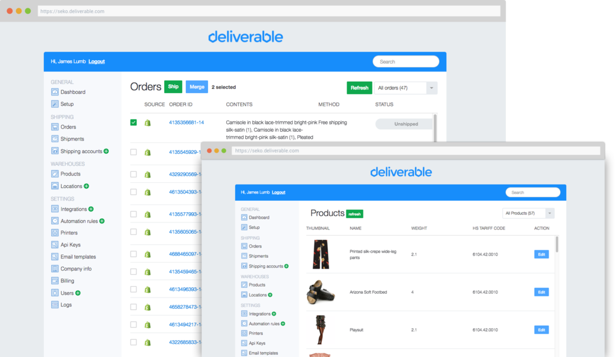Add location via green plus, back window
The height and width of the screenshot is (357, 616).
[87, 186]
